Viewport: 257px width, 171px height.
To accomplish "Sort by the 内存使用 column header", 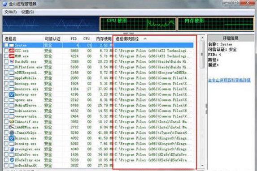I will coord(104,39).
